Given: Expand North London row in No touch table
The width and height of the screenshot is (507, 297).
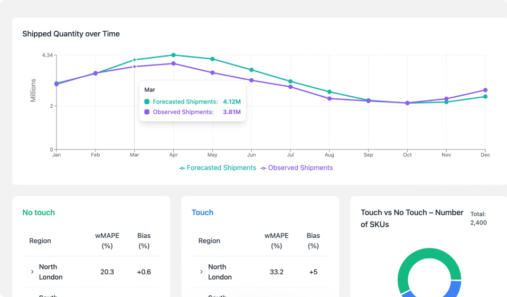Looking at the screenshot, I should click(32, 272).
